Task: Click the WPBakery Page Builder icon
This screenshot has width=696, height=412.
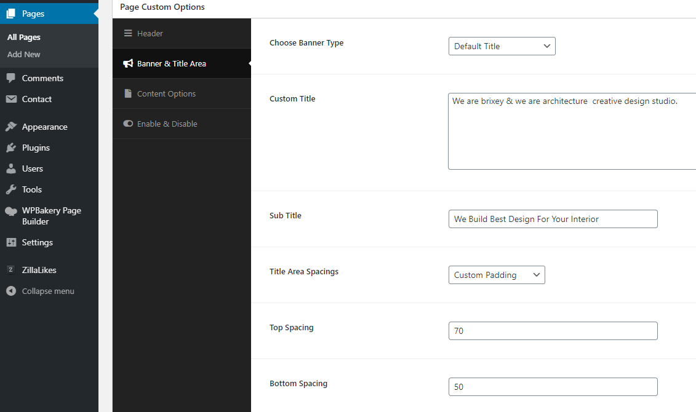Action: pos(11,211)
